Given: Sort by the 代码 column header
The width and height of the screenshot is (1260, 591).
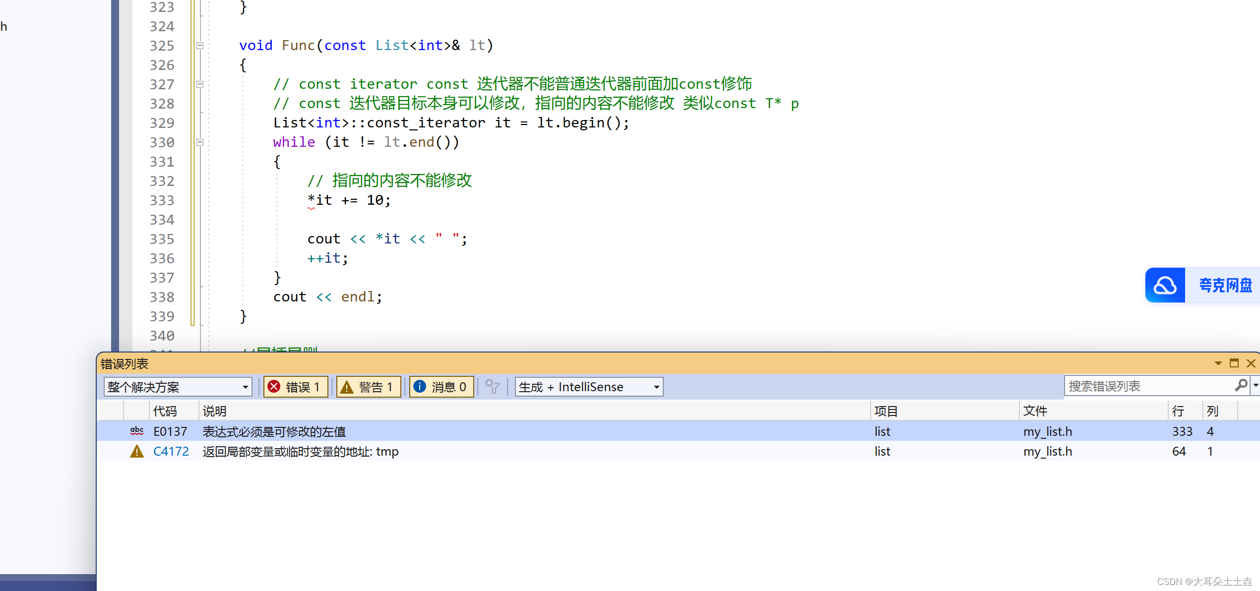Looking at the screenshot, I should [x=174, y=411].
